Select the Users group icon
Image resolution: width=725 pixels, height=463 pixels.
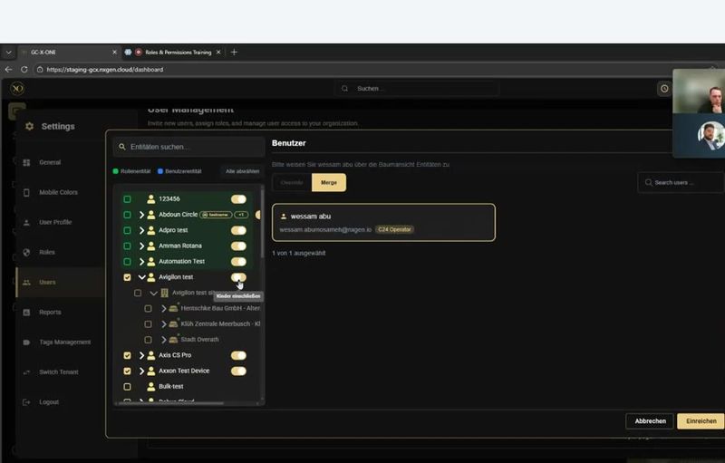(26, 283)
